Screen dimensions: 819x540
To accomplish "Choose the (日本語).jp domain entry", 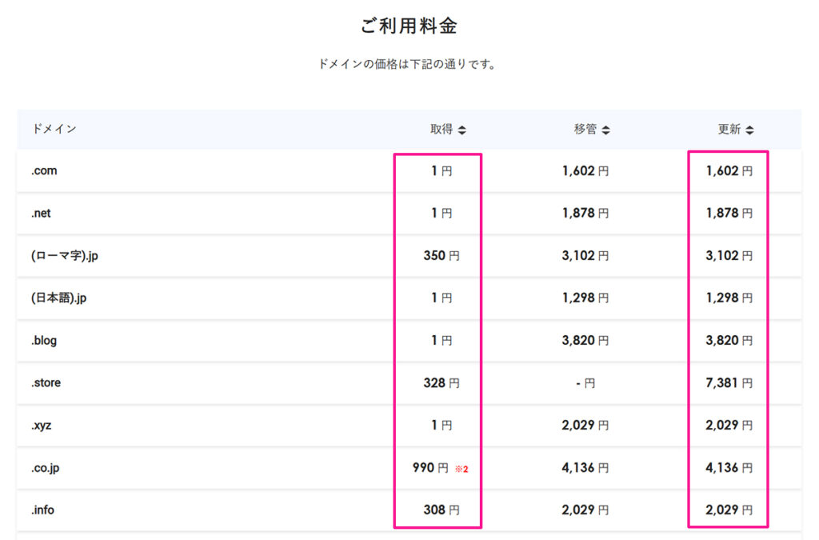I will pos(59,298).
